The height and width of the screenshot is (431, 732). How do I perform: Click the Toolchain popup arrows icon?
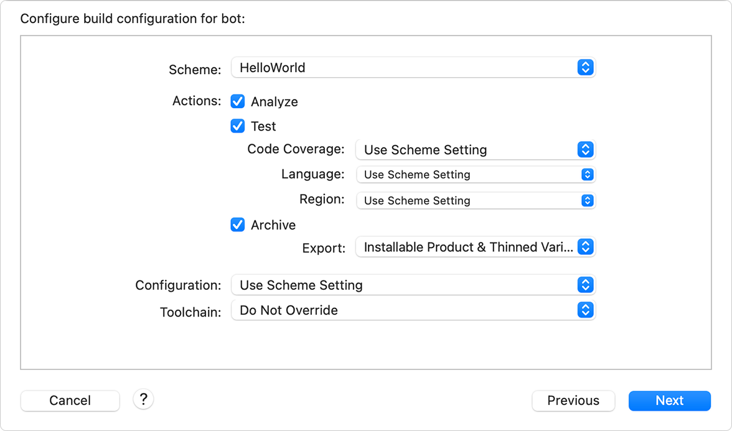585,310
